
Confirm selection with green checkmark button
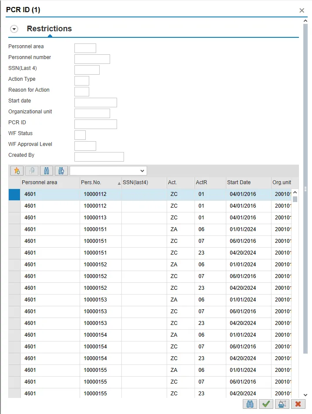[x=266, y=404]
